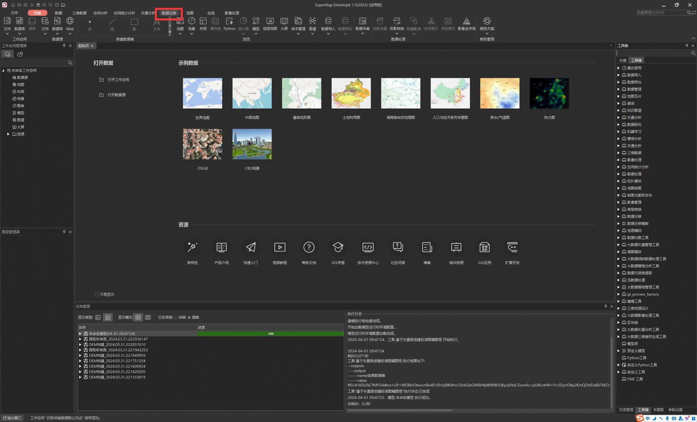The image size is (697, 422).
Task: Close the 起始页 tab
Action: point(92,46)
